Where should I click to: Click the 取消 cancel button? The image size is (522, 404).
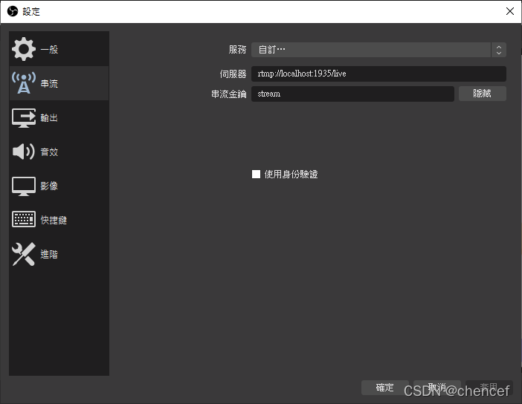pyautogui.click(x=437, y=388)
